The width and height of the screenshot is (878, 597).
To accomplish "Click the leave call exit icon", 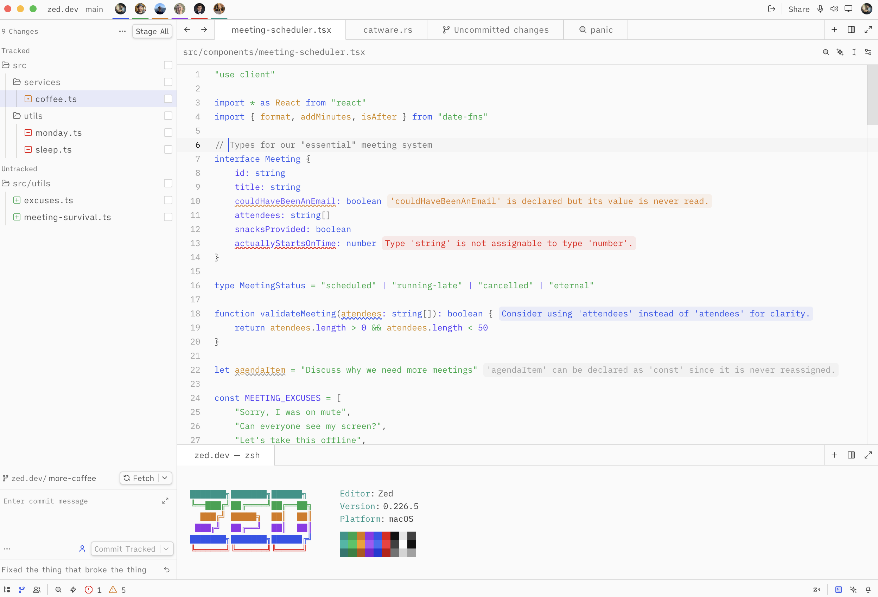I will [771, 9].
